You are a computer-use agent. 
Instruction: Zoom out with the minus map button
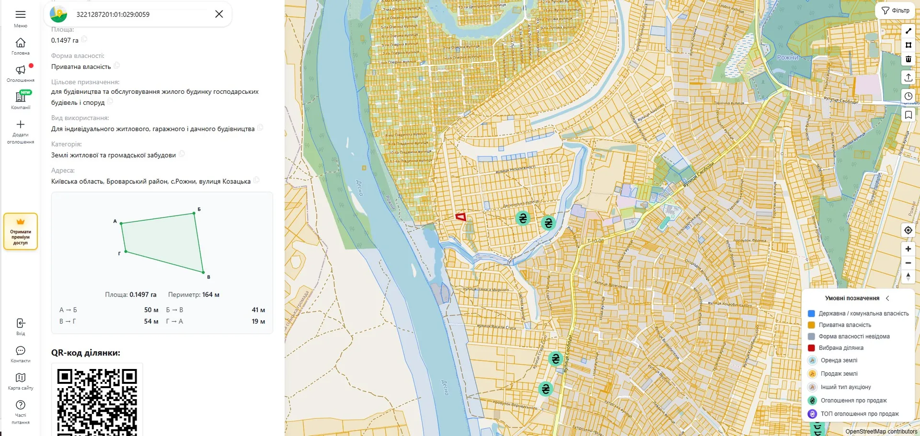click(x=908, y=263)
